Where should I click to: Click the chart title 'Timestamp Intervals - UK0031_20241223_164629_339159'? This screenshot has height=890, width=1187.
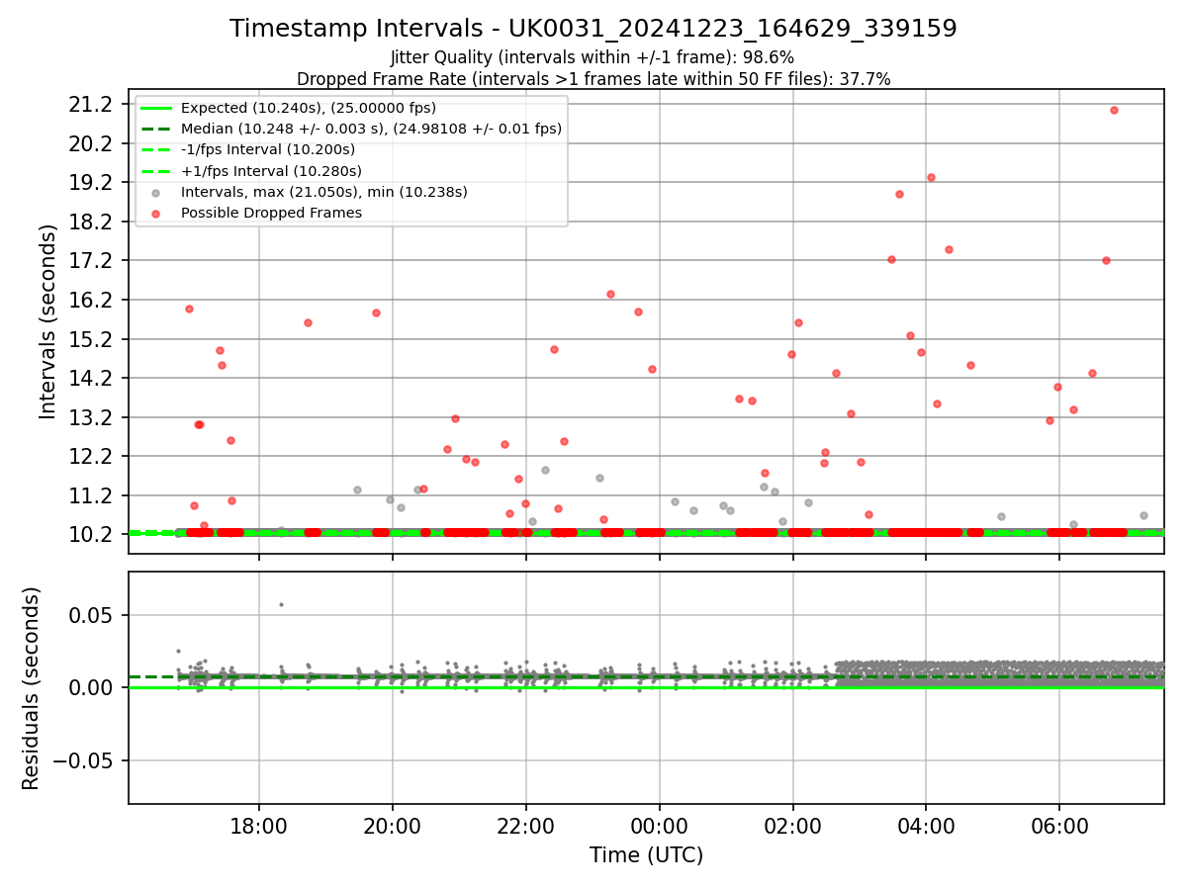pyautogui.click(x=593, y=29)
